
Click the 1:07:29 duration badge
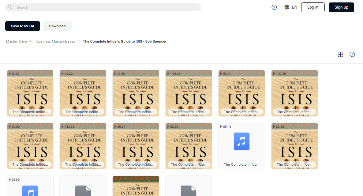tap(279, 74)
